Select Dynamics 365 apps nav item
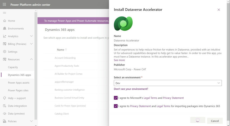The height and width of the screenshot is (126, 230). pyautogui.click(x=17, y=75)
